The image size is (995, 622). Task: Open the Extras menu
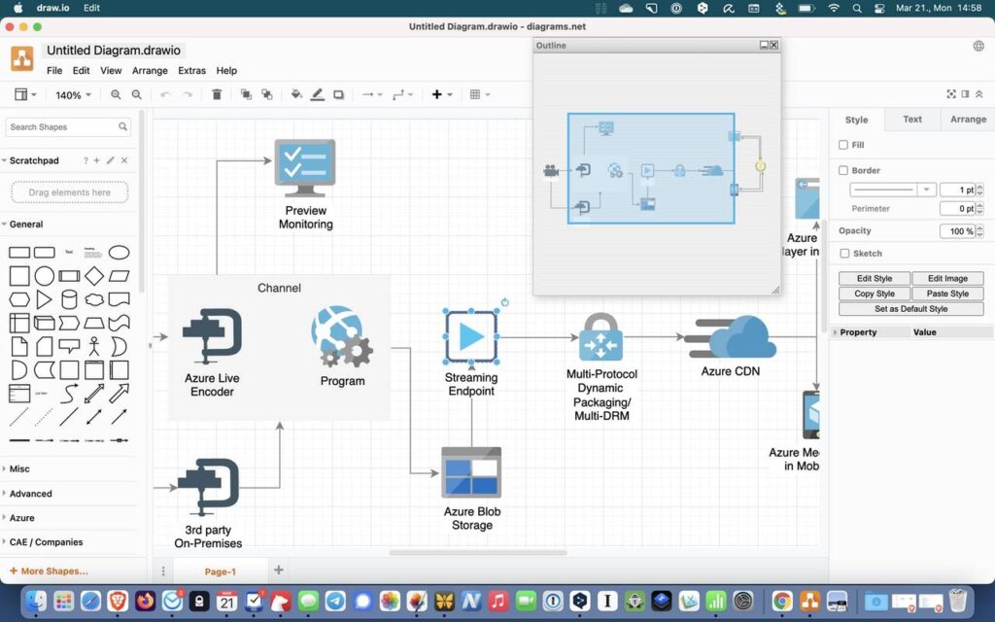191,70
